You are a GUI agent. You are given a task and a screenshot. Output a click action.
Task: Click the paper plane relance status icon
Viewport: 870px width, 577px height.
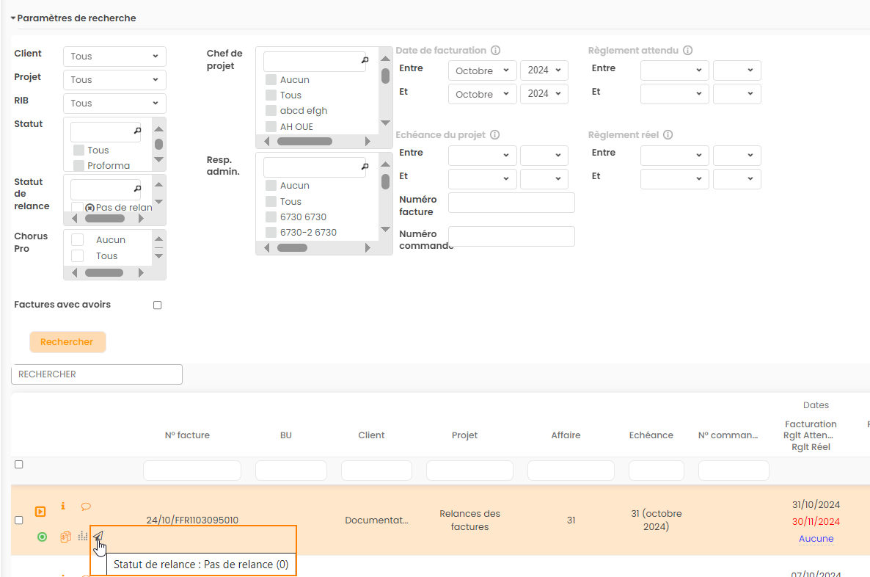(98, 537)
